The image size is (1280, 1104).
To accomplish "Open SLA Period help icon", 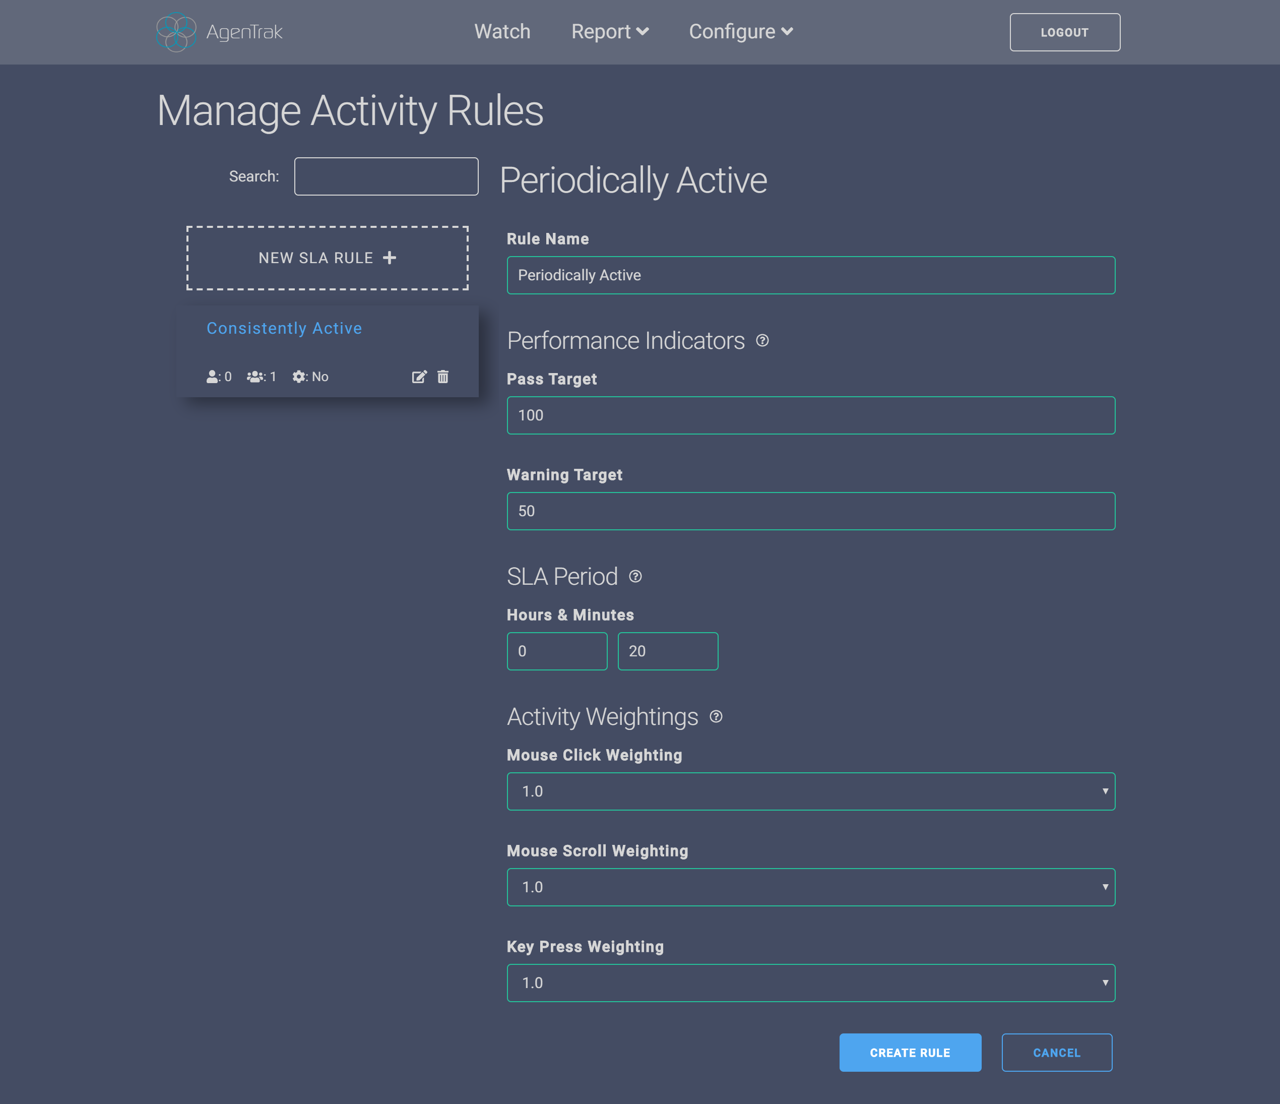I will pos(635,577).
